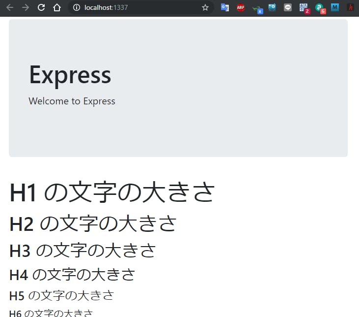Click the 'Welcome to Express' text
This screenshot has width=359, height=317.
coord(72,101)
